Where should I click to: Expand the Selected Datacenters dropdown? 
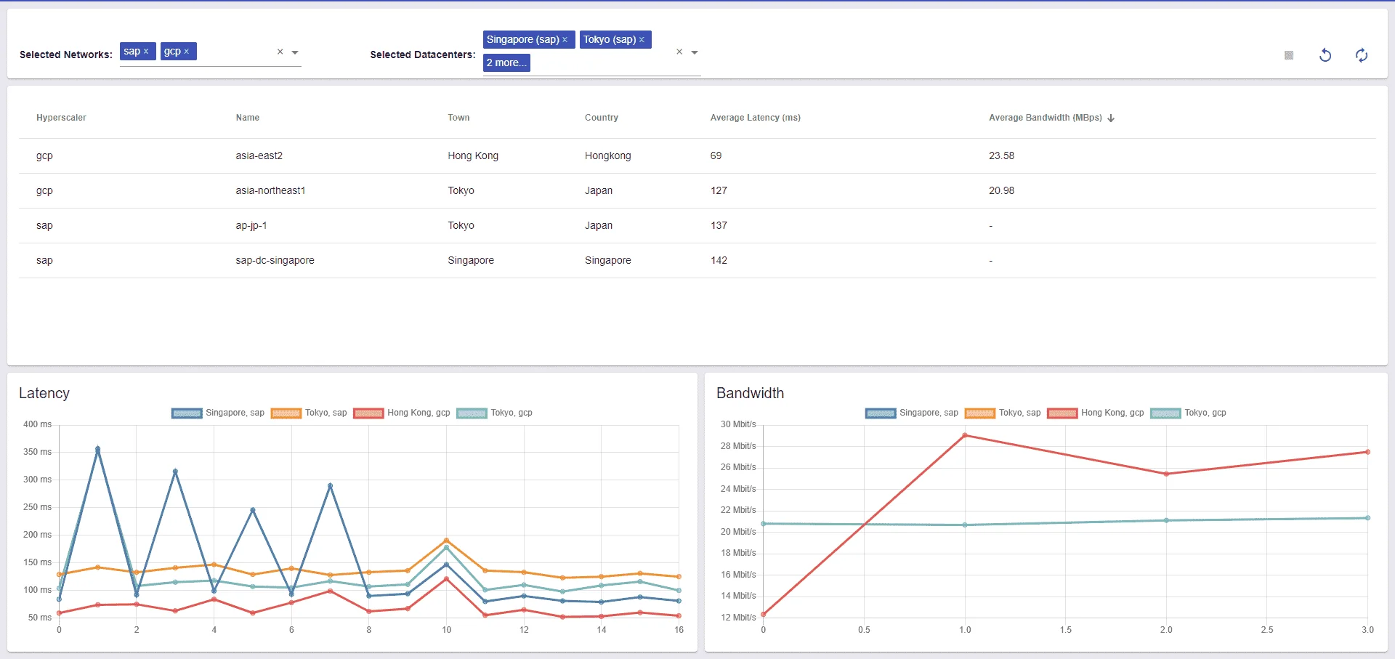[695, 52]
